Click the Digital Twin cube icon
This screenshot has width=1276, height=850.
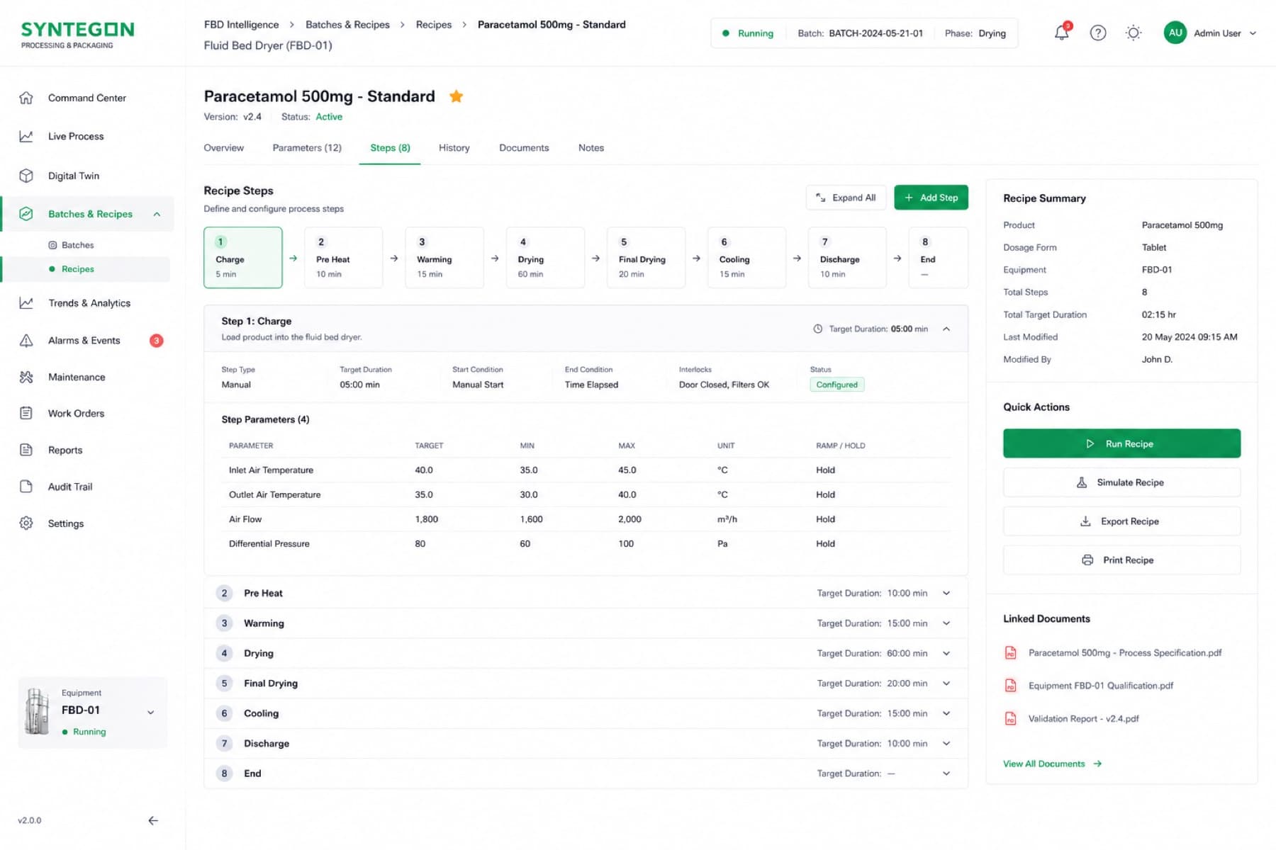tap(26, 176)
